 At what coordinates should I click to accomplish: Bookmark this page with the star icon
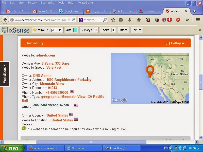click(113, 20)
